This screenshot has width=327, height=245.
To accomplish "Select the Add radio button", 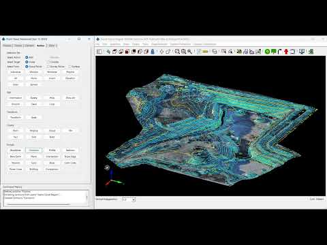I will tap(27, 57).
